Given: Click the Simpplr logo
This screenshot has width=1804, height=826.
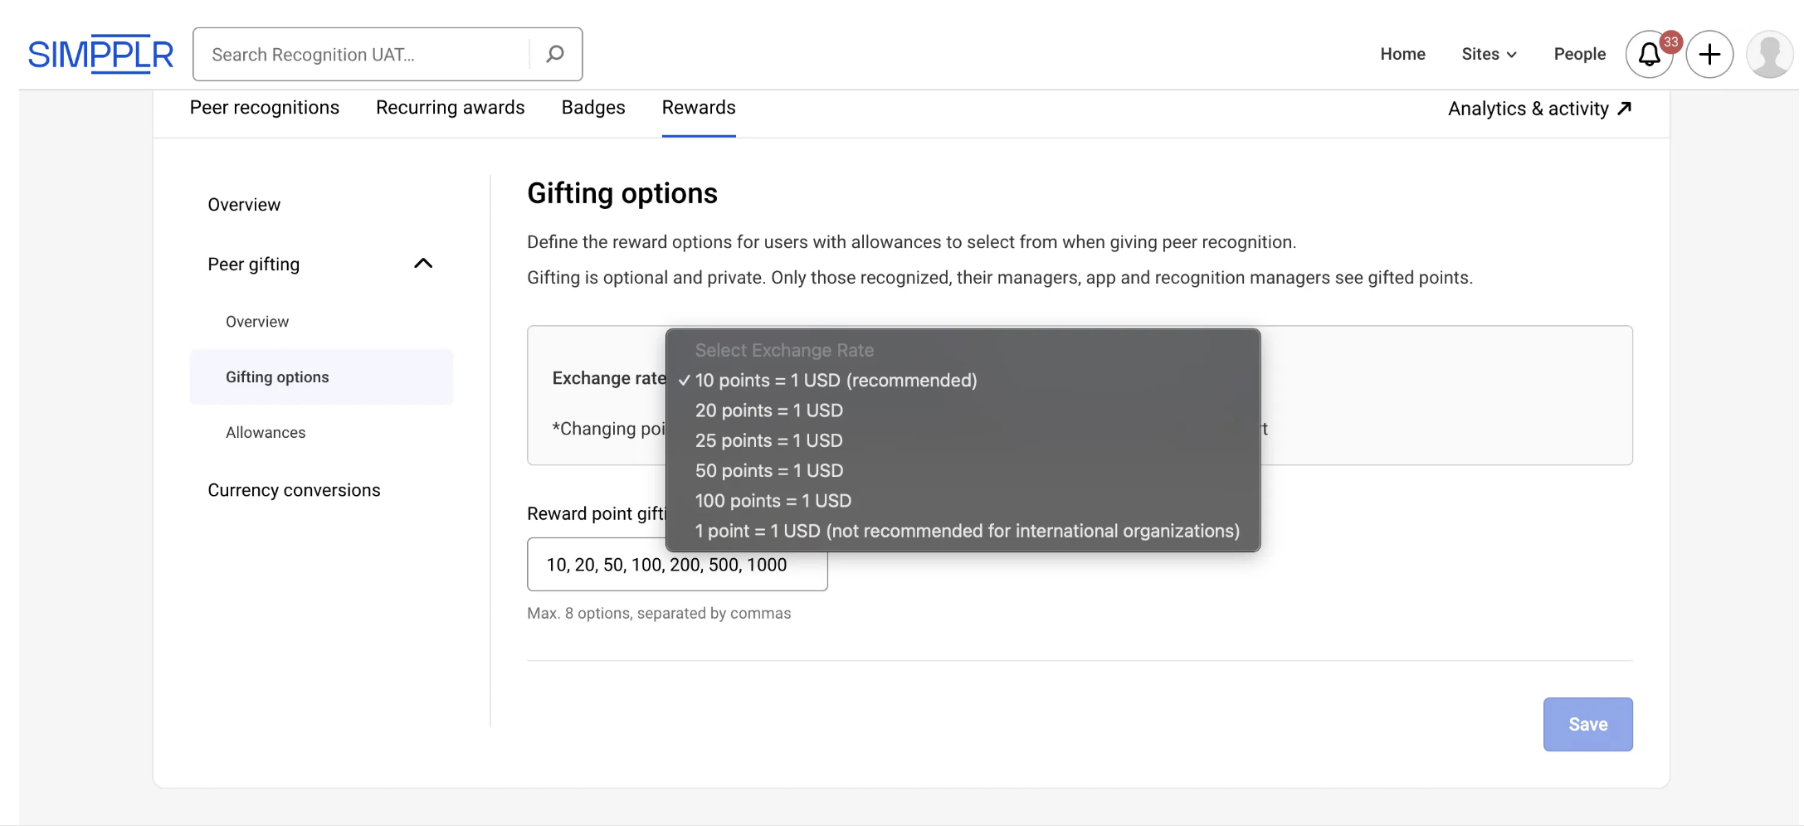Looking at the screenshot, I should pyautogui.click(x=100, y=55).
